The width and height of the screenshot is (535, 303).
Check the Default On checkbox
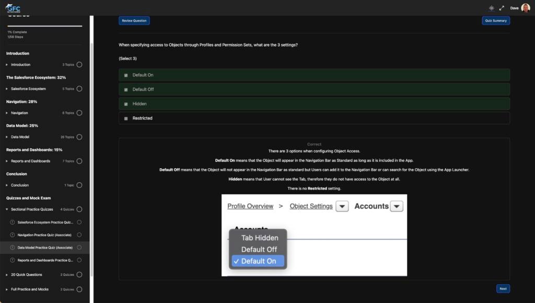pos(126,75)
